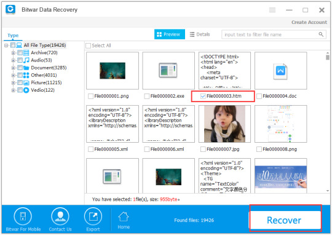Open the hamburger menu in title bar
Image resolution: width=332 pixels, height=235 pixels.
pos(272,10)
